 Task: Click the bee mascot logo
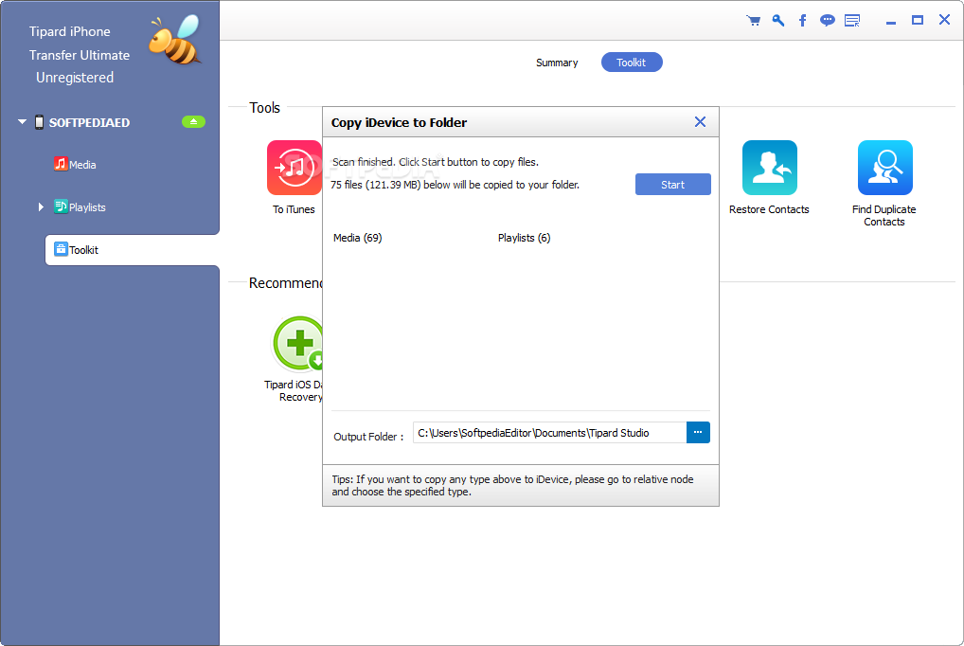[x=175, y=40]
